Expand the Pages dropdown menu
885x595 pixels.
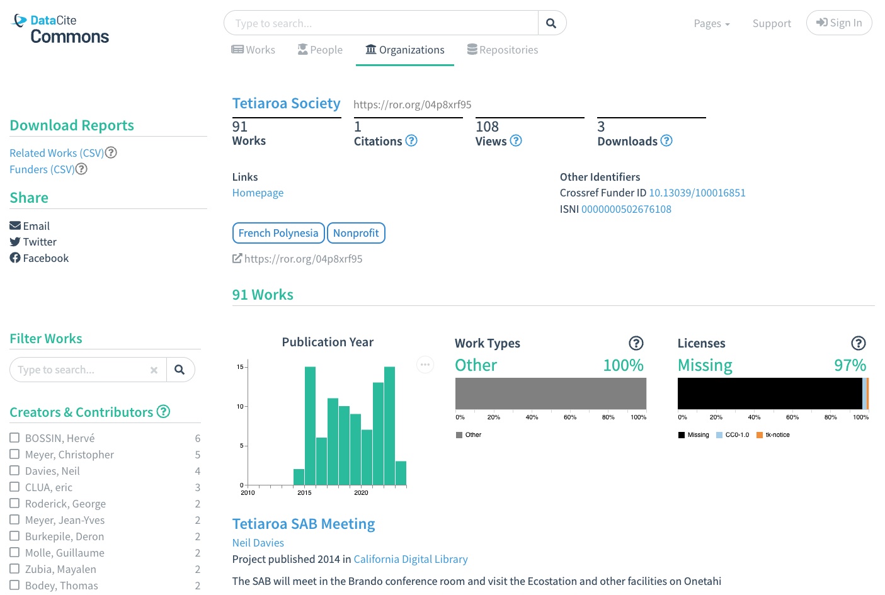711,23
